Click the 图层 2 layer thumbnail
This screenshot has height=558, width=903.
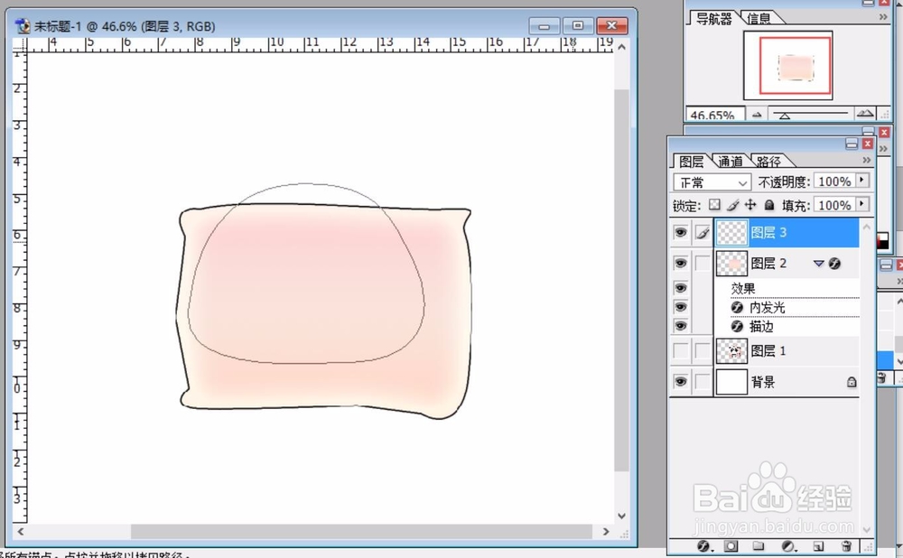click(732, 263)
